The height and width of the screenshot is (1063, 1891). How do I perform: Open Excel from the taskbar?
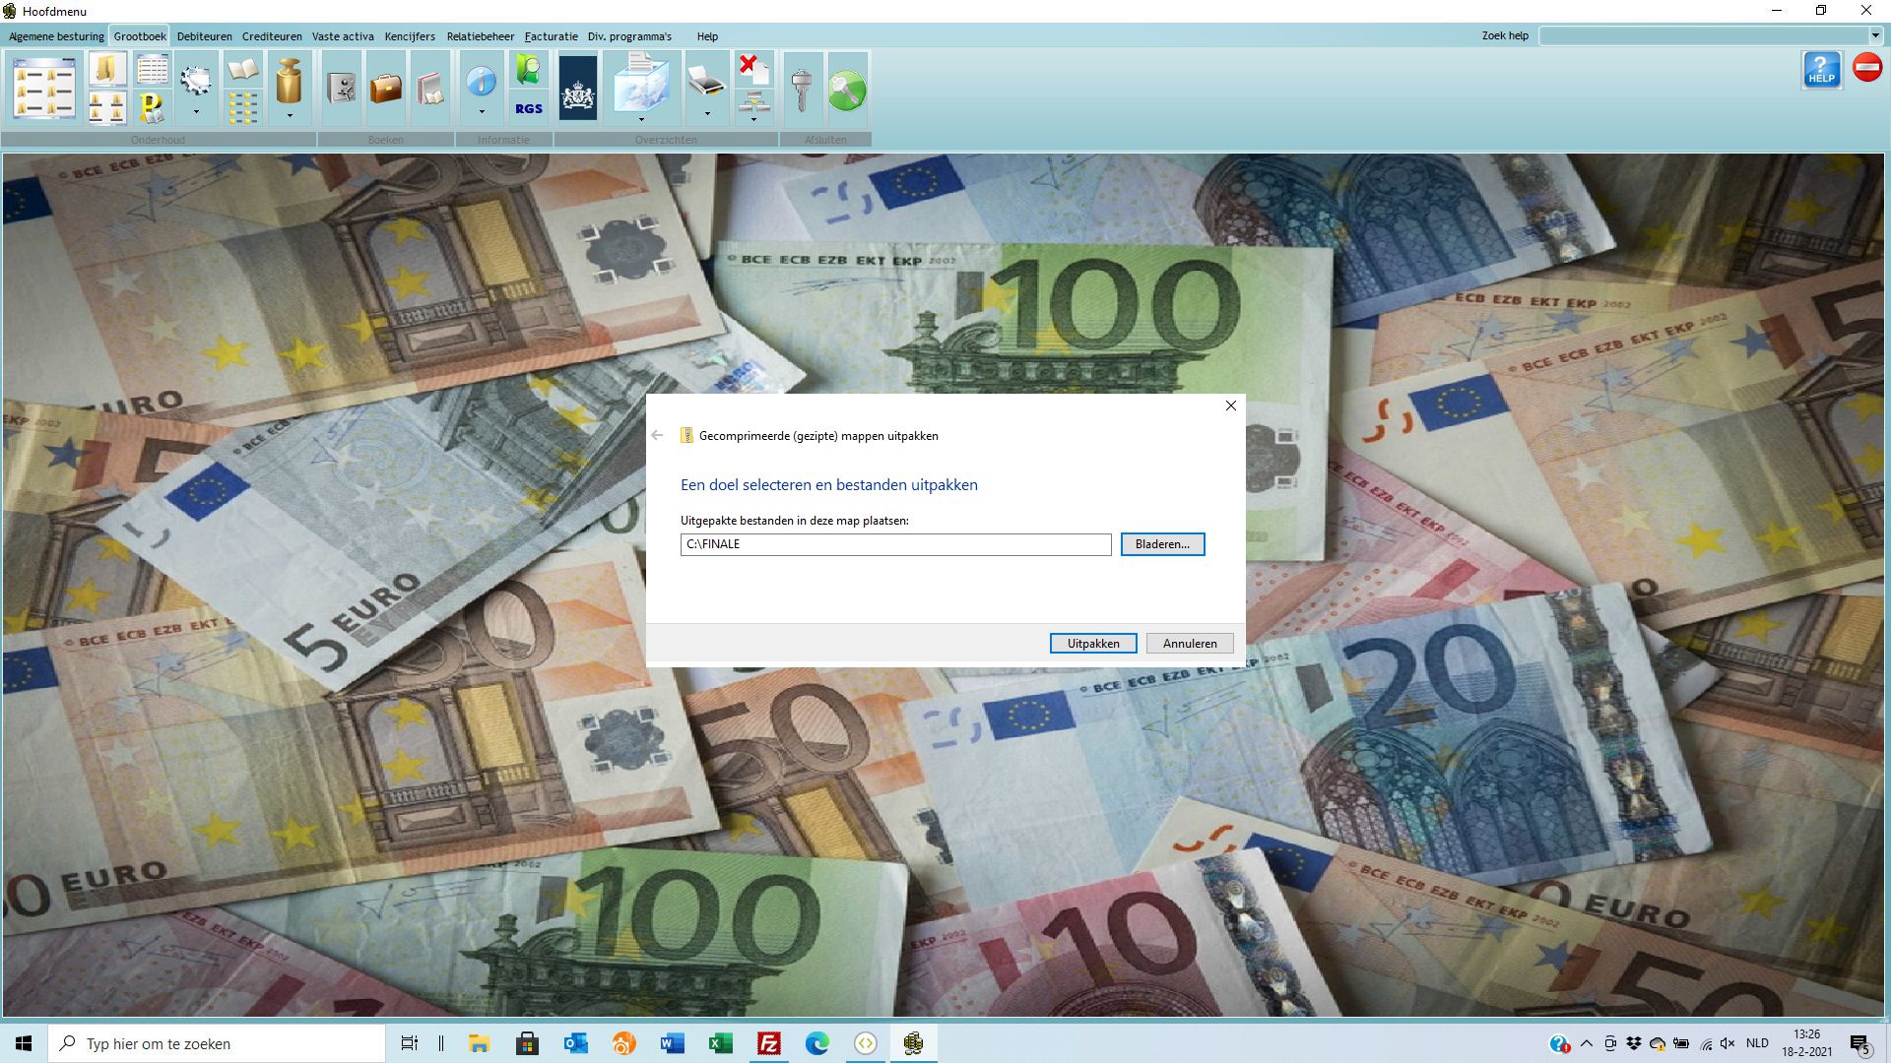tap(721, 1043)
